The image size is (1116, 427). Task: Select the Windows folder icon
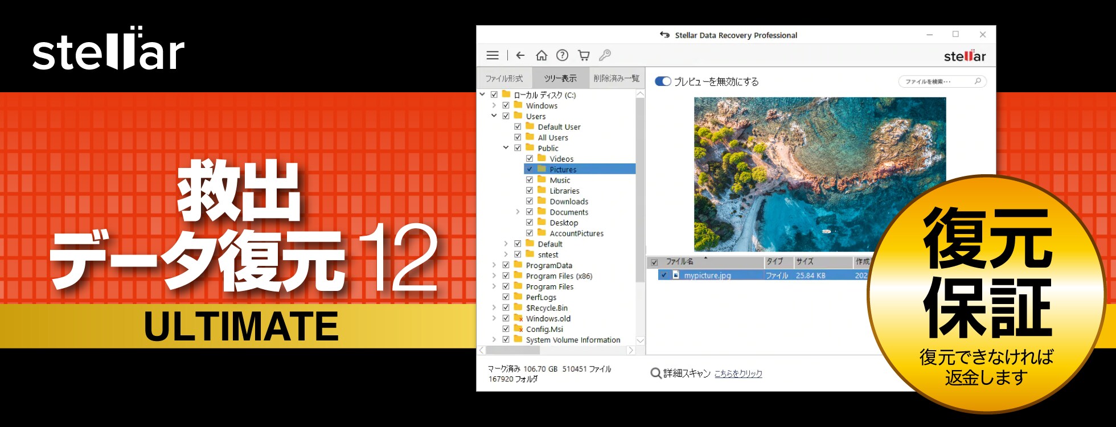click(x=518, y=105)
